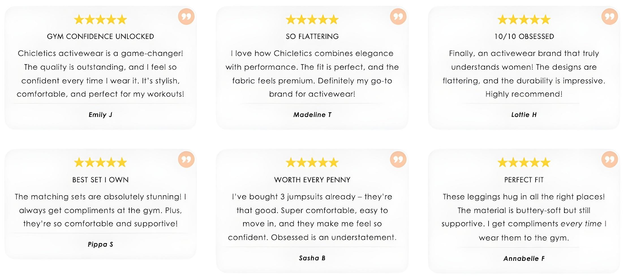The height and width of the screenshot is (280, 628).
Task: Click the quote icon on Annabelle F's review
Action: tap(610, 159)
